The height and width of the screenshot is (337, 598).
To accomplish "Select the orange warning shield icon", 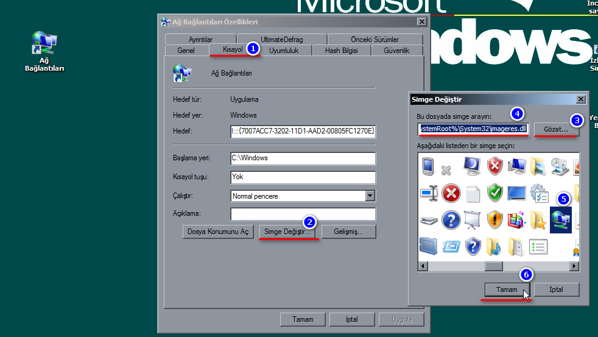I will pos(494,220).
